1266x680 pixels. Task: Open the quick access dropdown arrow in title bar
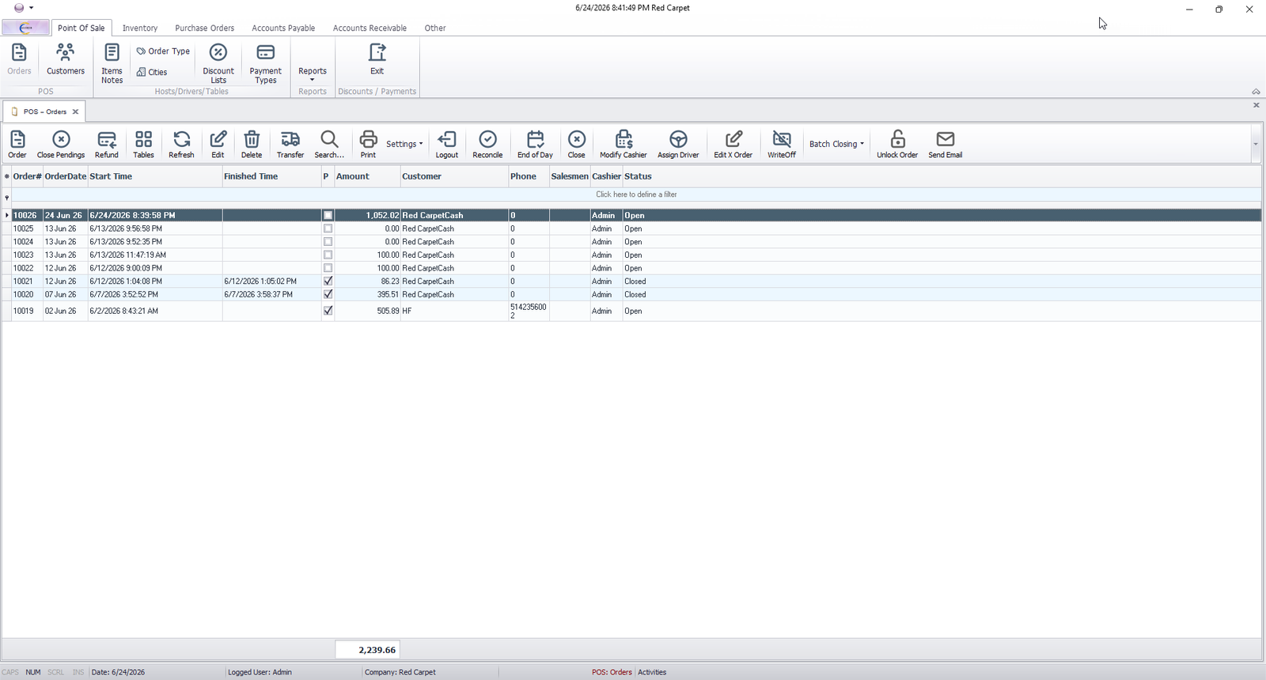click(31, 8)
